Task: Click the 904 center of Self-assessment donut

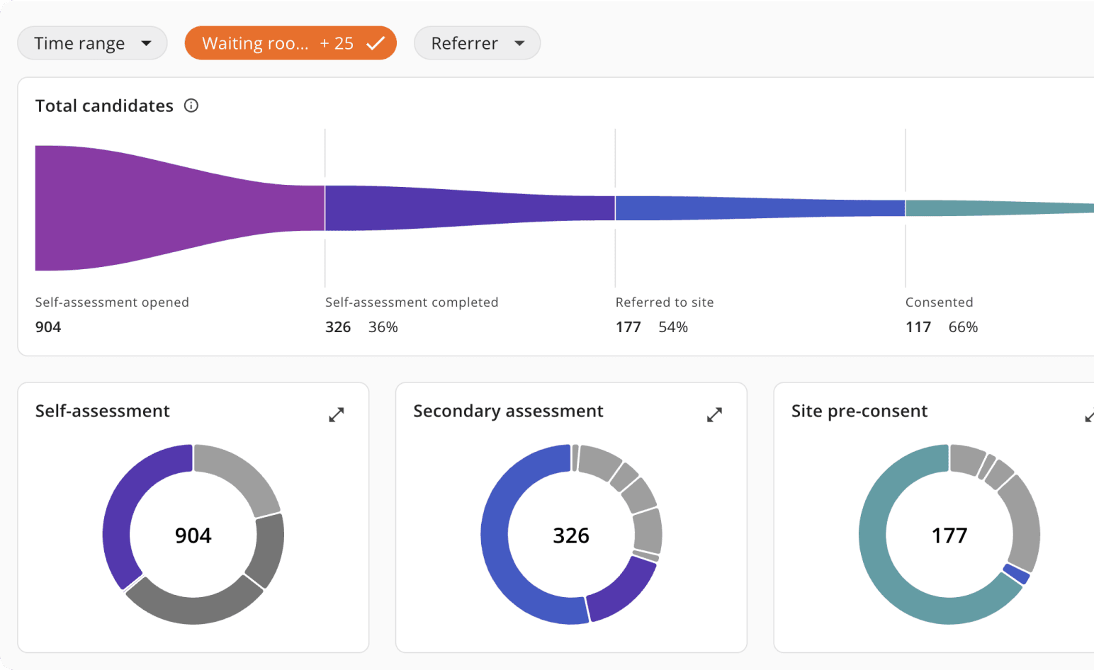Action: pos(193,535)
